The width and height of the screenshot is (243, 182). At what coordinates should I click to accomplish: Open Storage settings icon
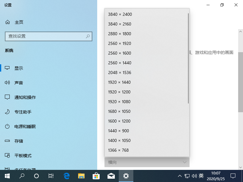[8, 141]
